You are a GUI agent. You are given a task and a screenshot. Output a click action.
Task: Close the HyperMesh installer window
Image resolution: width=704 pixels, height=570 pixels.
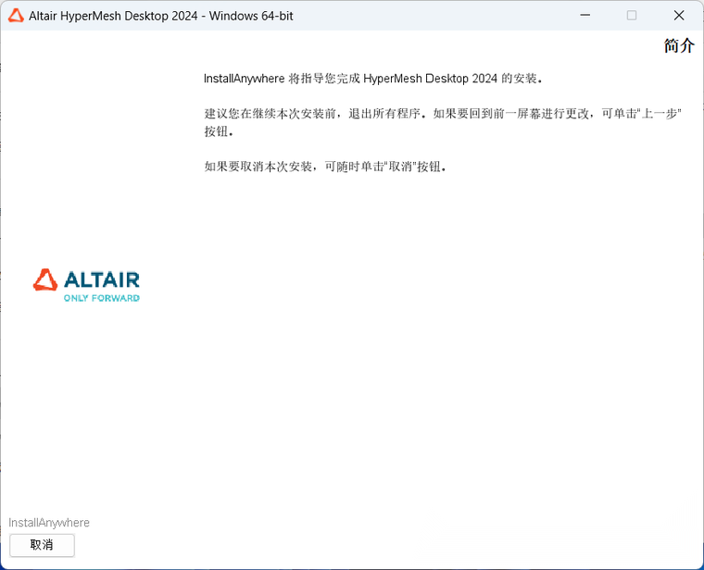click(679, 16)
